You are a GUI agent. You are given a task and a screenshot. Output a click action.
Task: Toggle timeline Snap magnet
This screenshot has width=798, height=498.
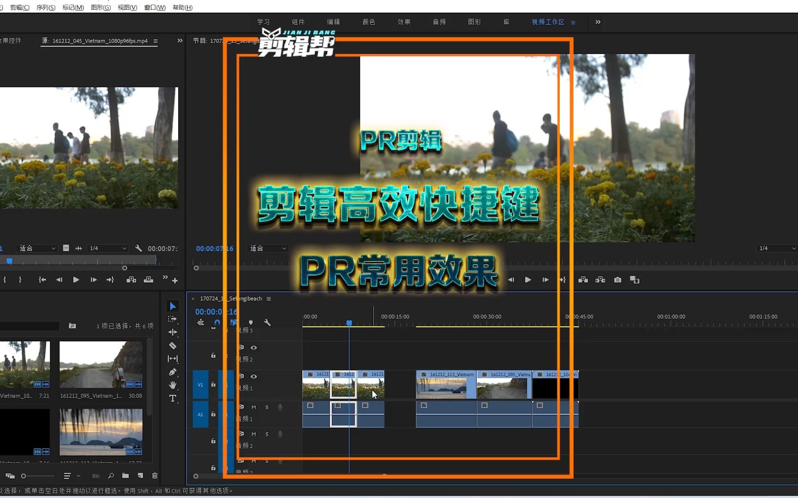tap(217, 322)
